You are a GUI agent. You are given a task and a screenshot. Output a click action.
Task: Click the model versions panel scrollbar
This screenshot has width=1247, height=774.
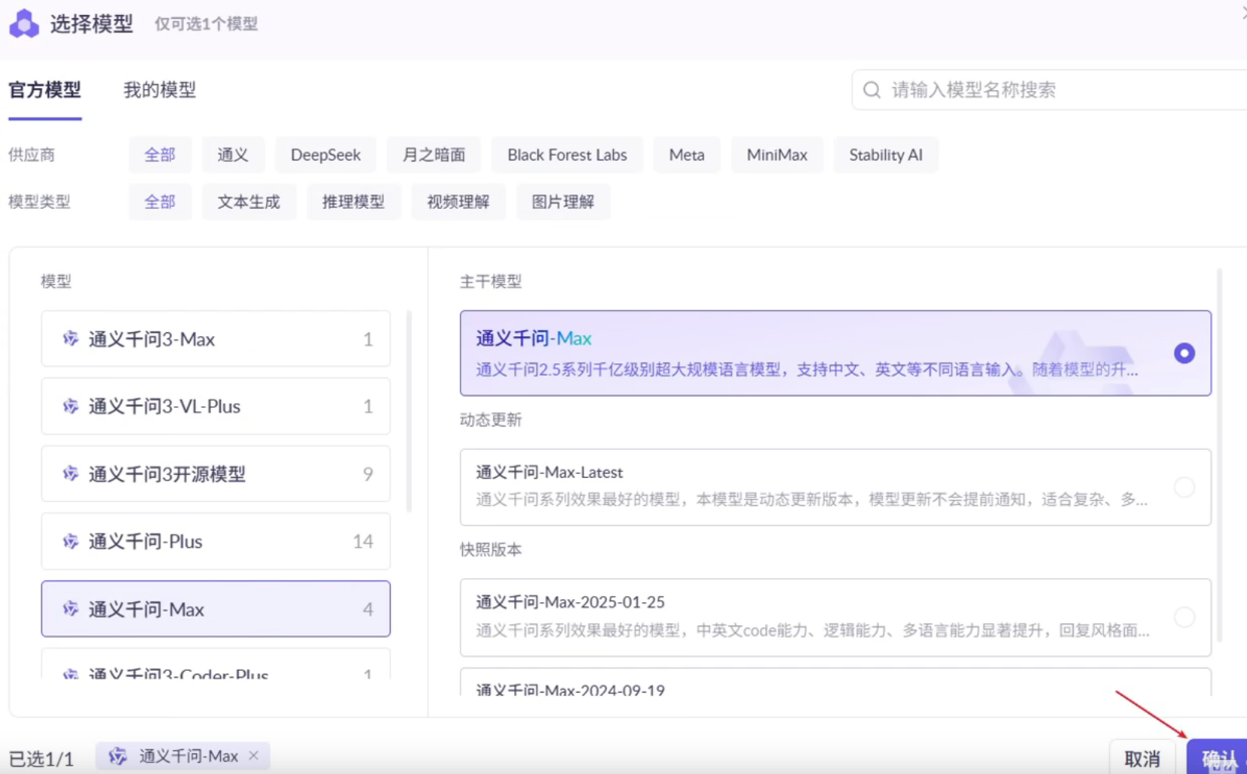point(1219,455)
